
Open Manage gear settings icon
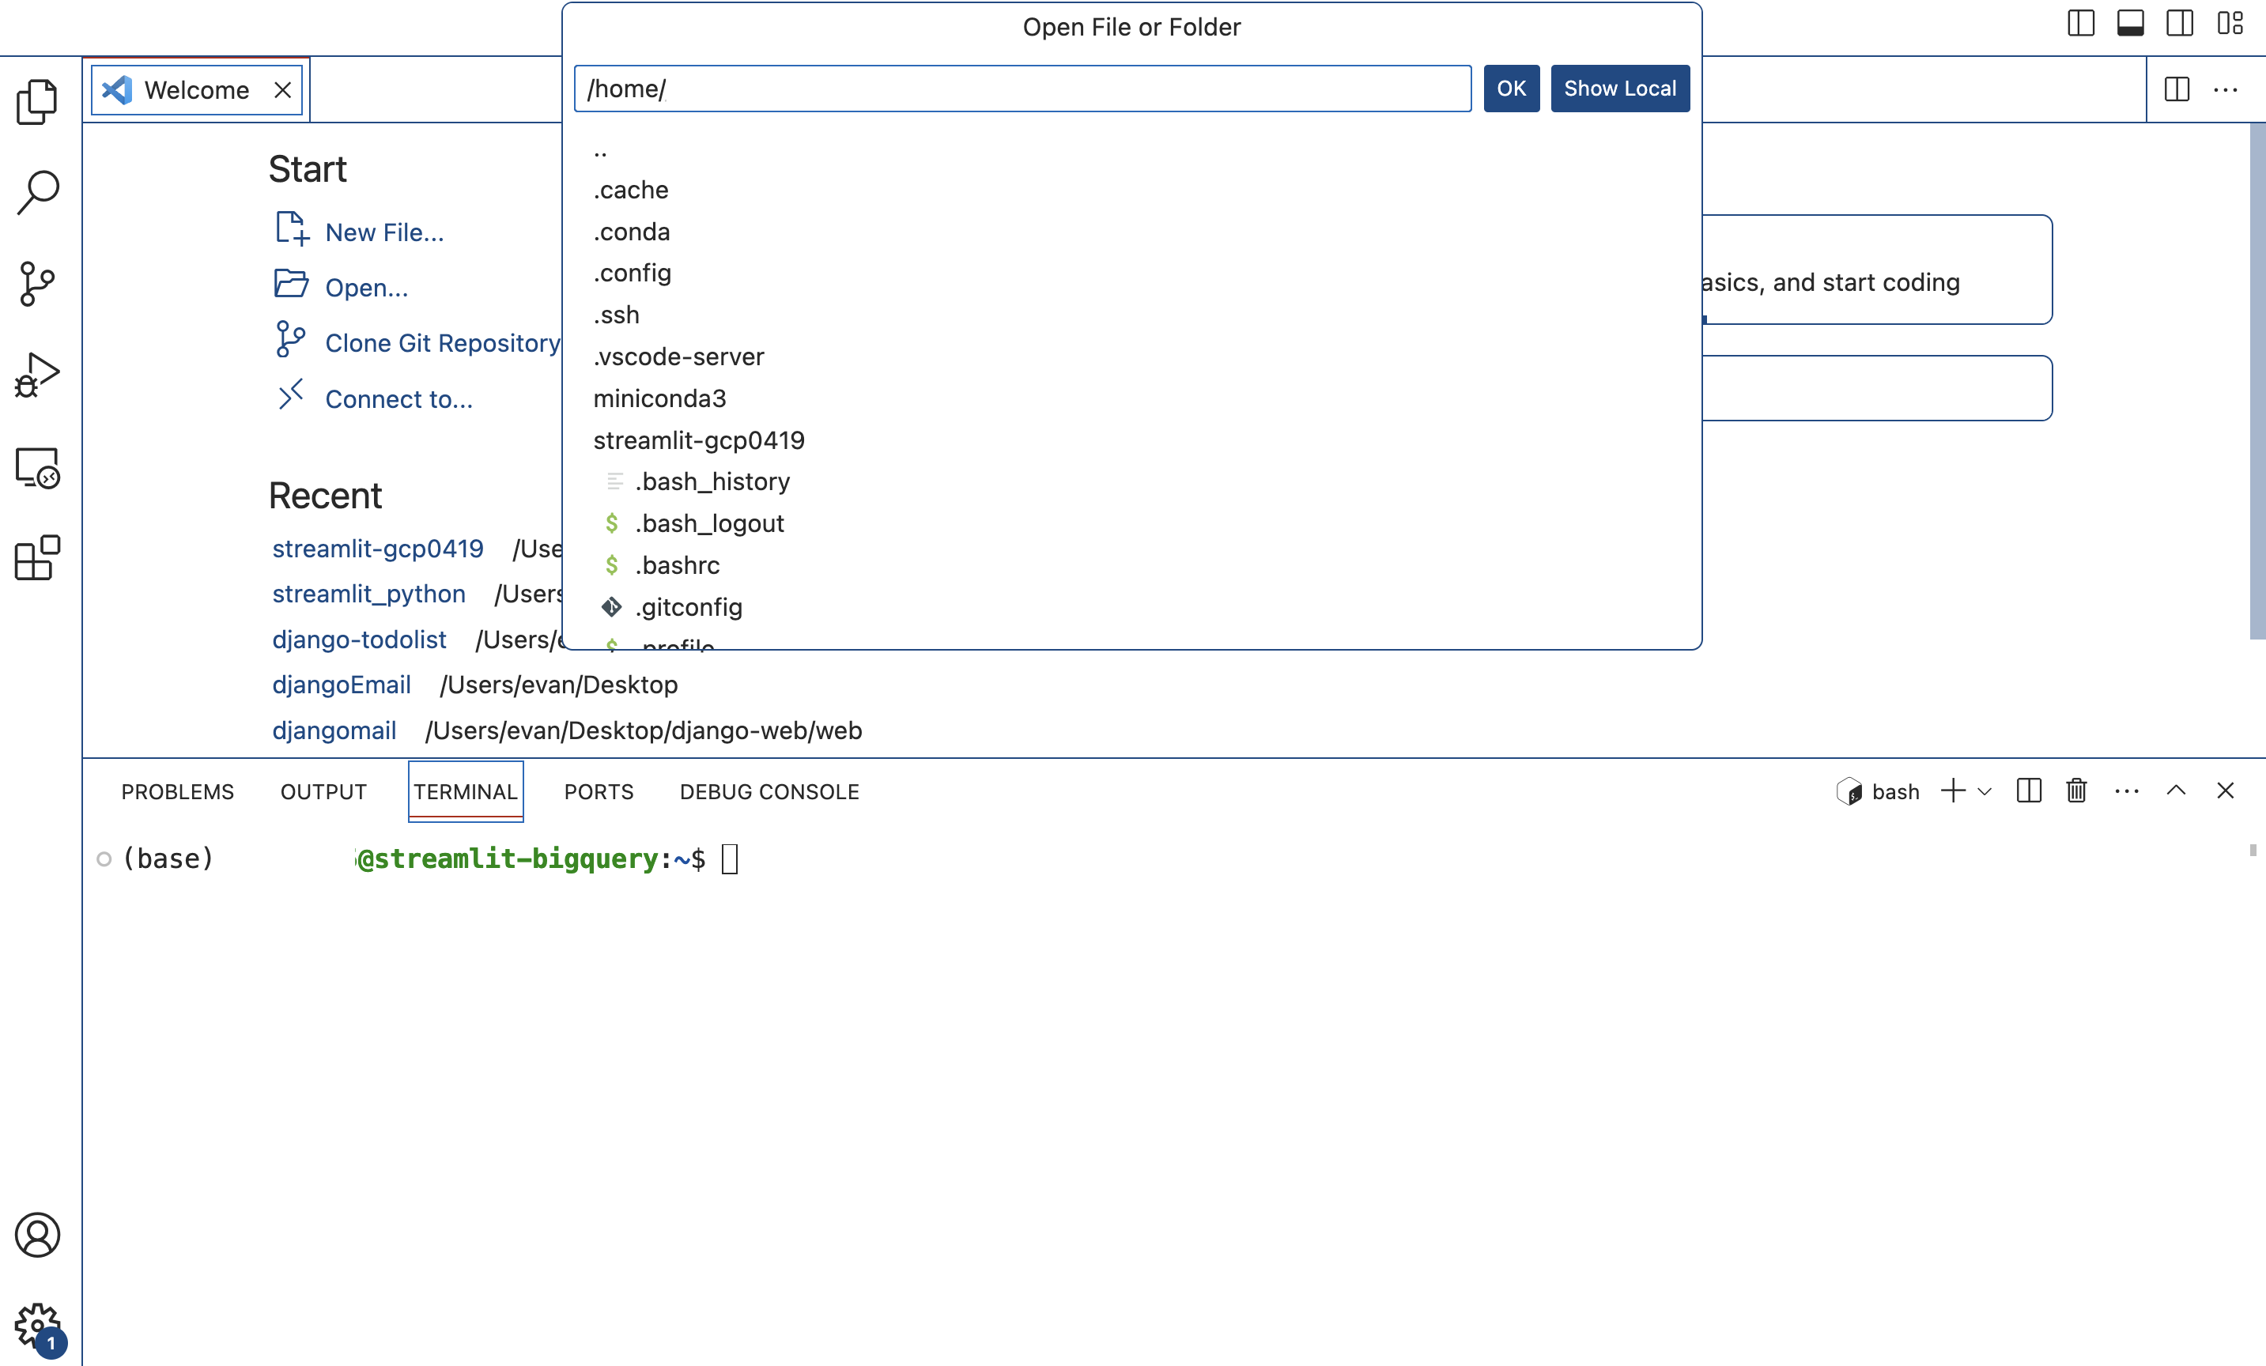38,1326
